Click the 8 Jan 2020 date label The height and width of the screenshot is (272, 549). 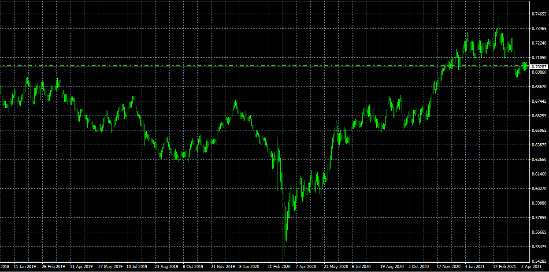pyautogui.click(x=249, y=267)
